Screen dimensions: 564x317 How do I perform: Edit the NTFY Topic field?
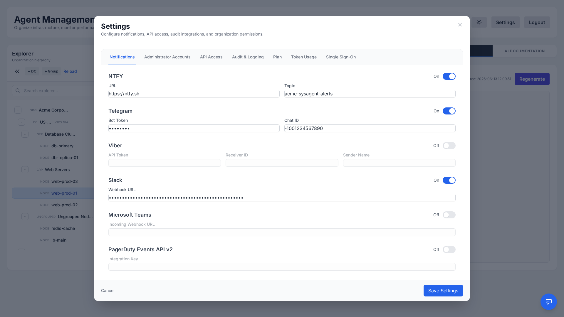pyautogui.click(x=370, y=94)
